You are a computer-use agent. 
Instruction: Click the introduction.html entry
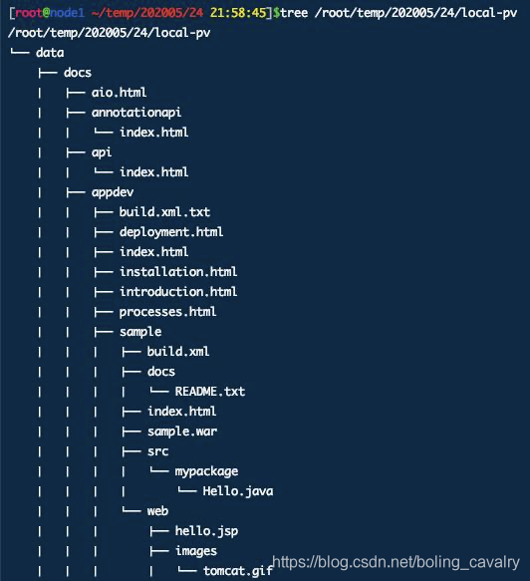178,292
